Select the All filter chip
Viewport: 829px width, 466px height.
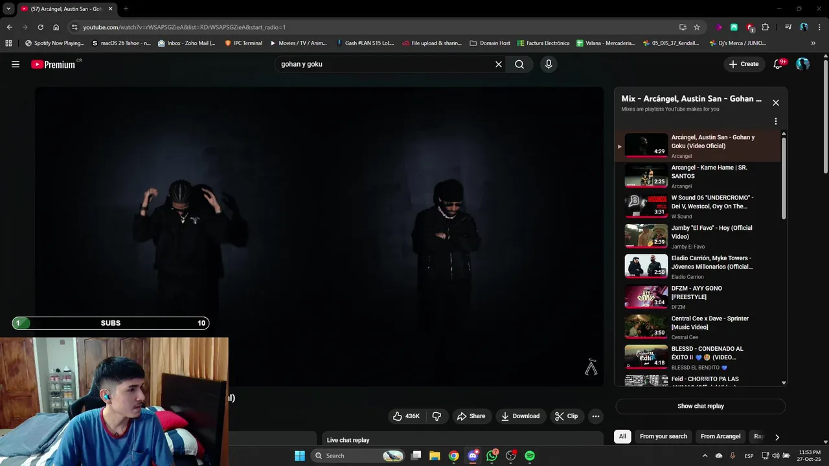pyautogui.click(x=622, y=436)
